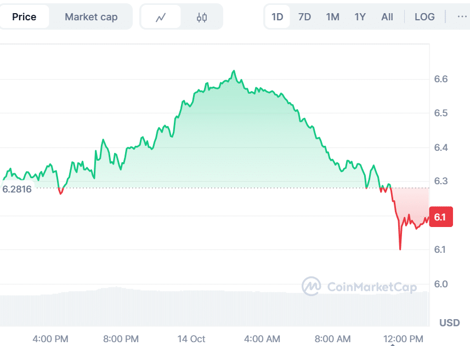Click the chart peak near 6.6
The height and width of the screenshot is (346, 470).
pos(234,71)
